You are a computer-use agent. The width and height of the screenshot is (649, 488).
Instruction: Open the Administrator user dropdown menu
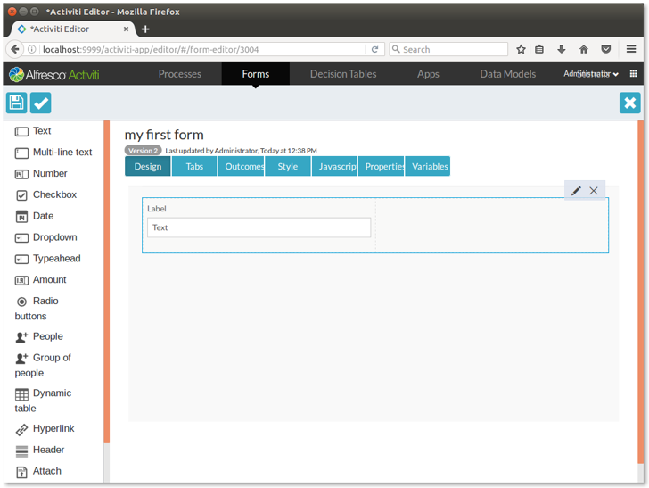(590, 74)
